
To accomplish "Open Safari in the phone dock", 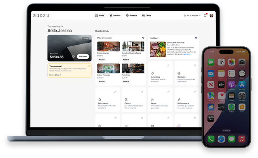I will (x=221, y=139).
